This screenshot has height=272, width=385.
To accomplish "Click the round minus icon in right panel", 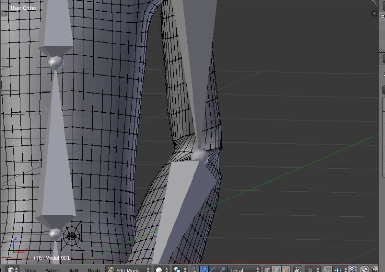I will [382, 16].
